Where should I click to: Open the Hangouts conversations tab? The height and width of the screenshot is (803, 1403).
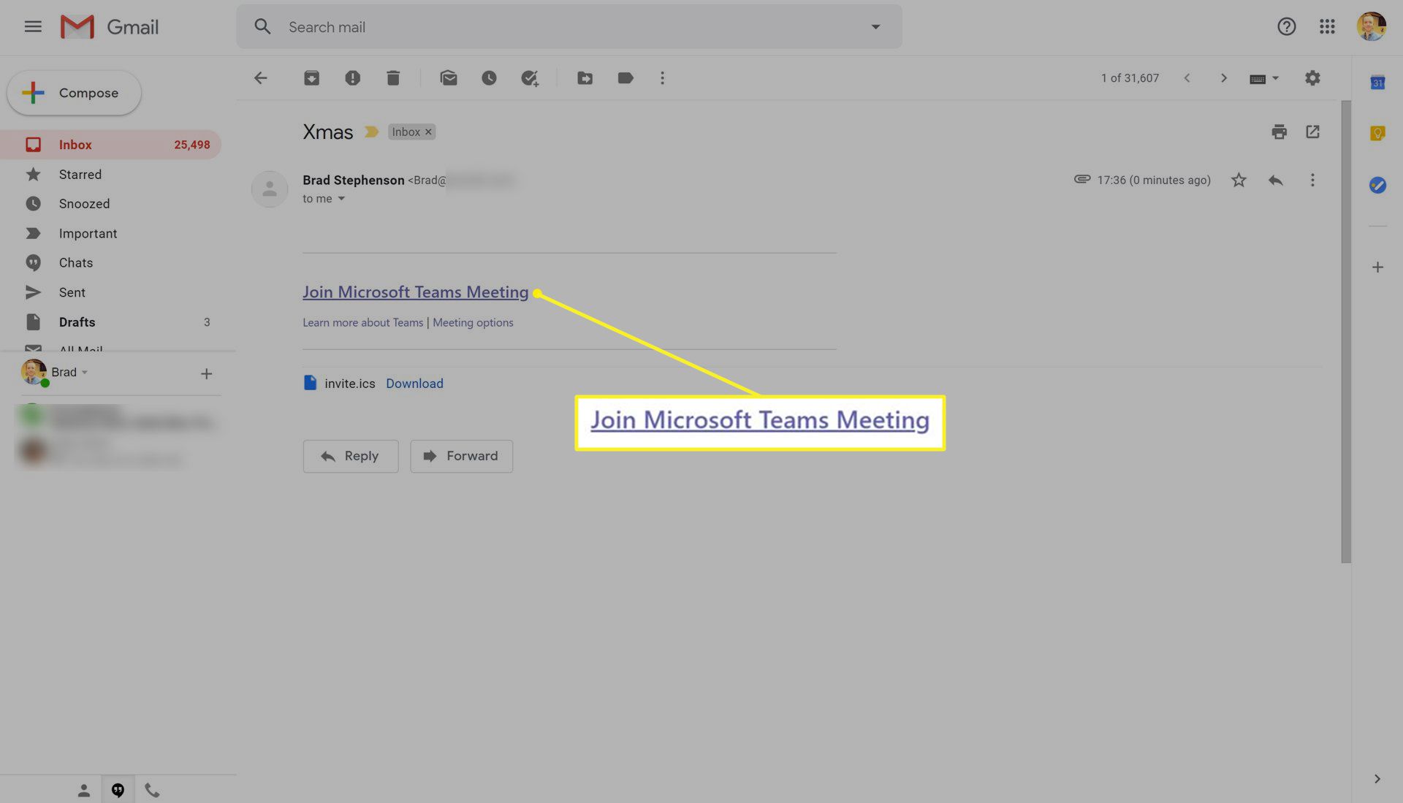[118, 791]
